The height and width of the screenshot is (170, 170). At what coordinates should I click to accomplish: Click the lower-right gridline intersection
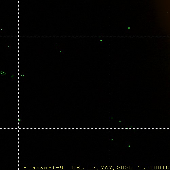[110, 128]
